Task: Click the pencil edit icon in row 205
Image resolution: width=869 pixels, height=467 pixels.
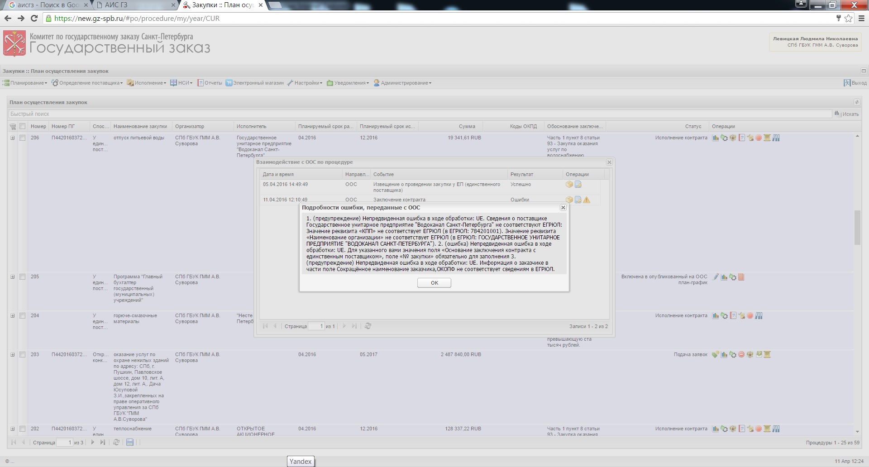Action: pos(716,277)
